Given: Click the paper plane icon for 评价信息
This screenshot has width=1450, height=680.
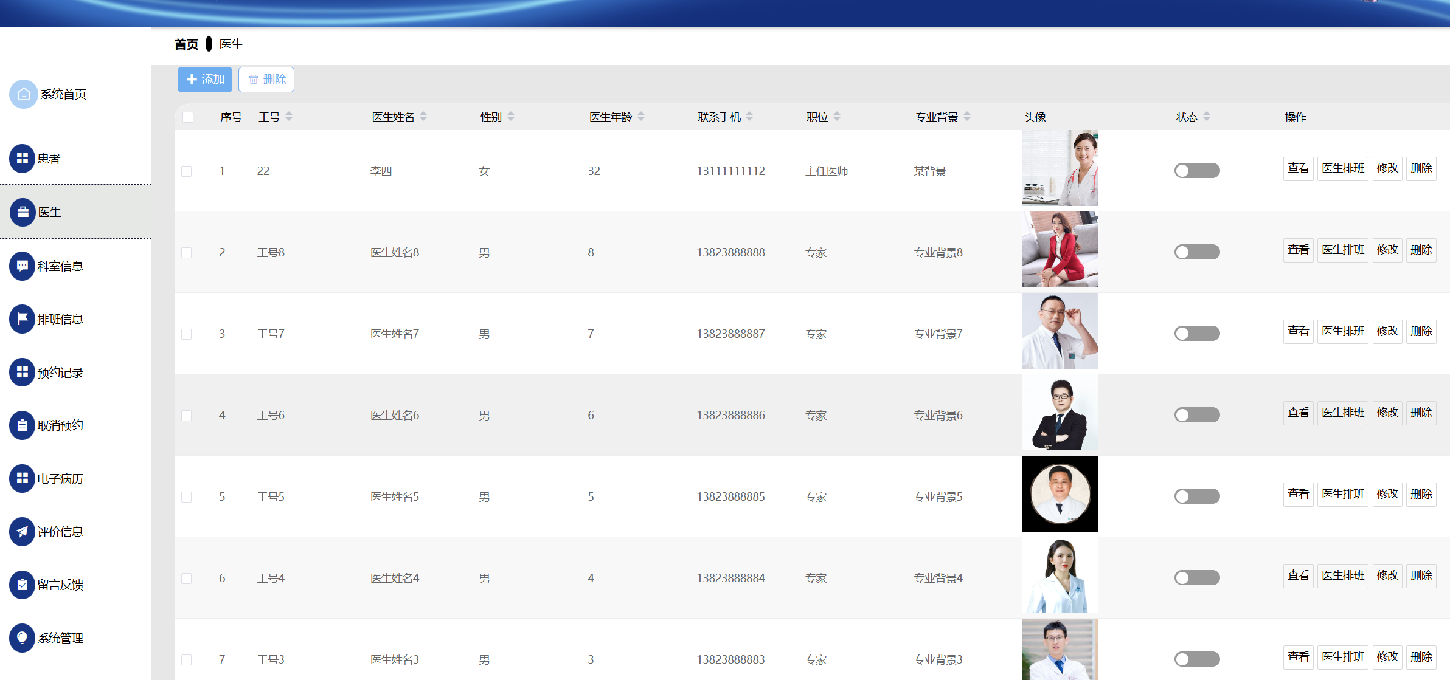Looking at the screenshot, I should tap(23, 532).
